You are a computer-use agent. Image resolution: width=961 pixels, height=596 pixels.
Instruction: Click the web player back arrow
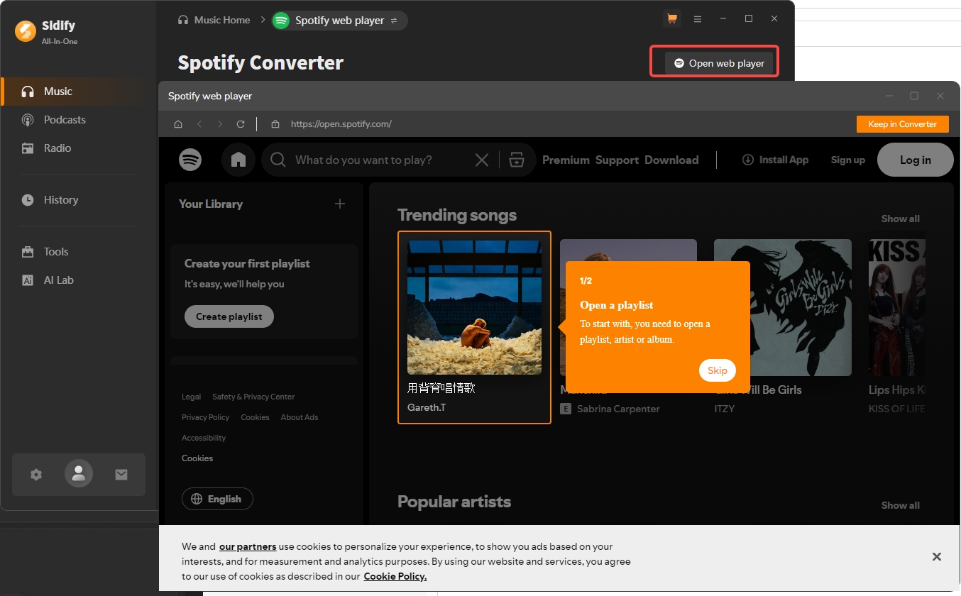click(x=199, y=124)
